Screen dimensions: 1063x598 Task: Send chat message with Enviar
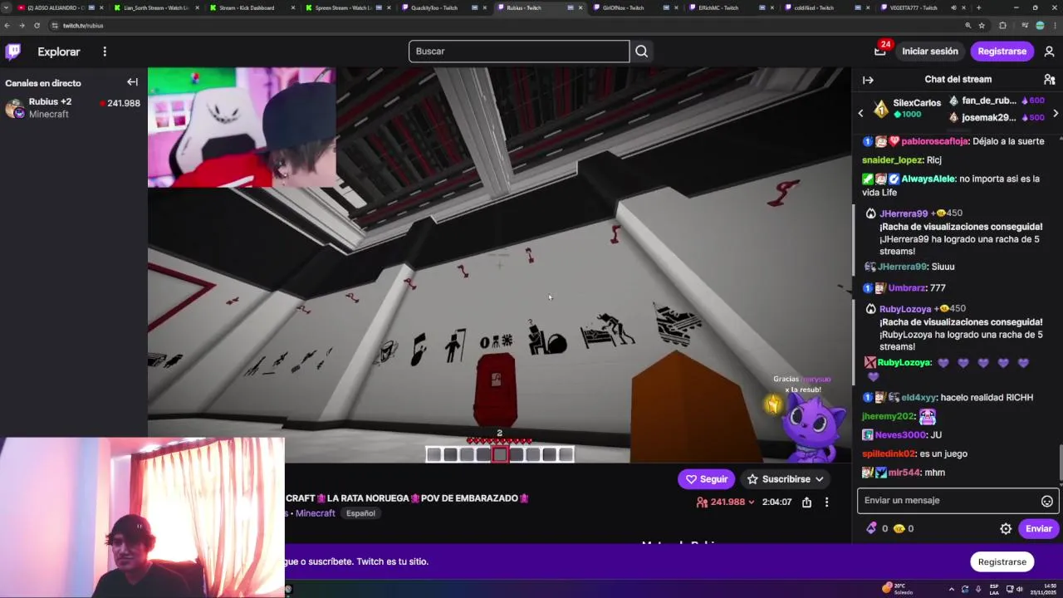[x=1038, y=529]
